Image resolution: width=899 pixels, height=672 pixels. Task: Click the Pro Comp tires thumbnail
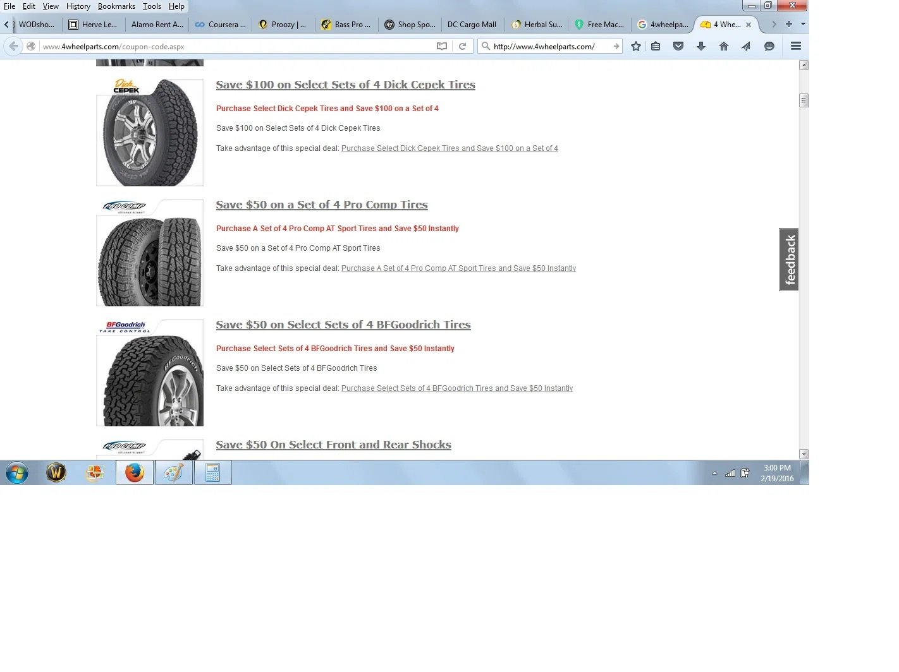[x=150, y=253]
